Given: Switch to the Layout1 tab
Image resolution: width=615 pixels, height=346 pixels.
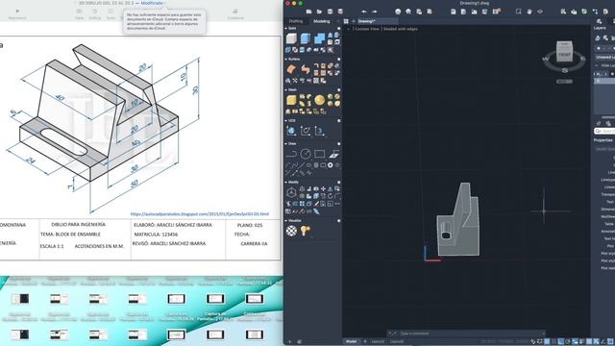Looking at the screenshot, I should (x=378, y=342).
